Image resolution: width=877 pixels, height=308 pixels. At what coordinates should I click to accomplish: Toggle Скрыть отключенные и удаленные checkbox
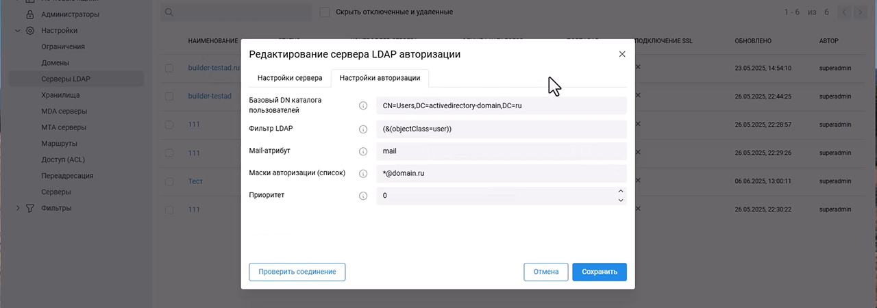tap(325, 12)
